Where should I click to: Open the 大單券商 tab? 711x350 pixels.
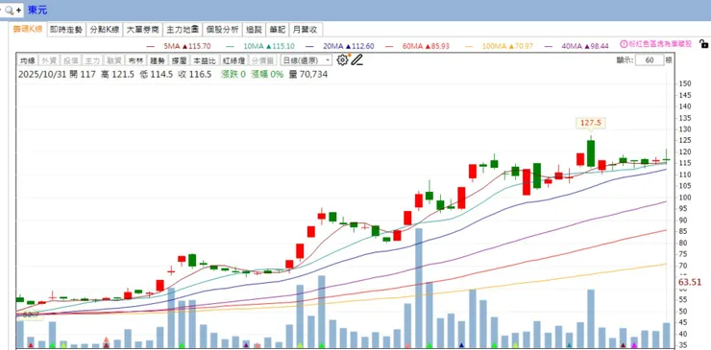pyautogui.click(x=143, y=30)
